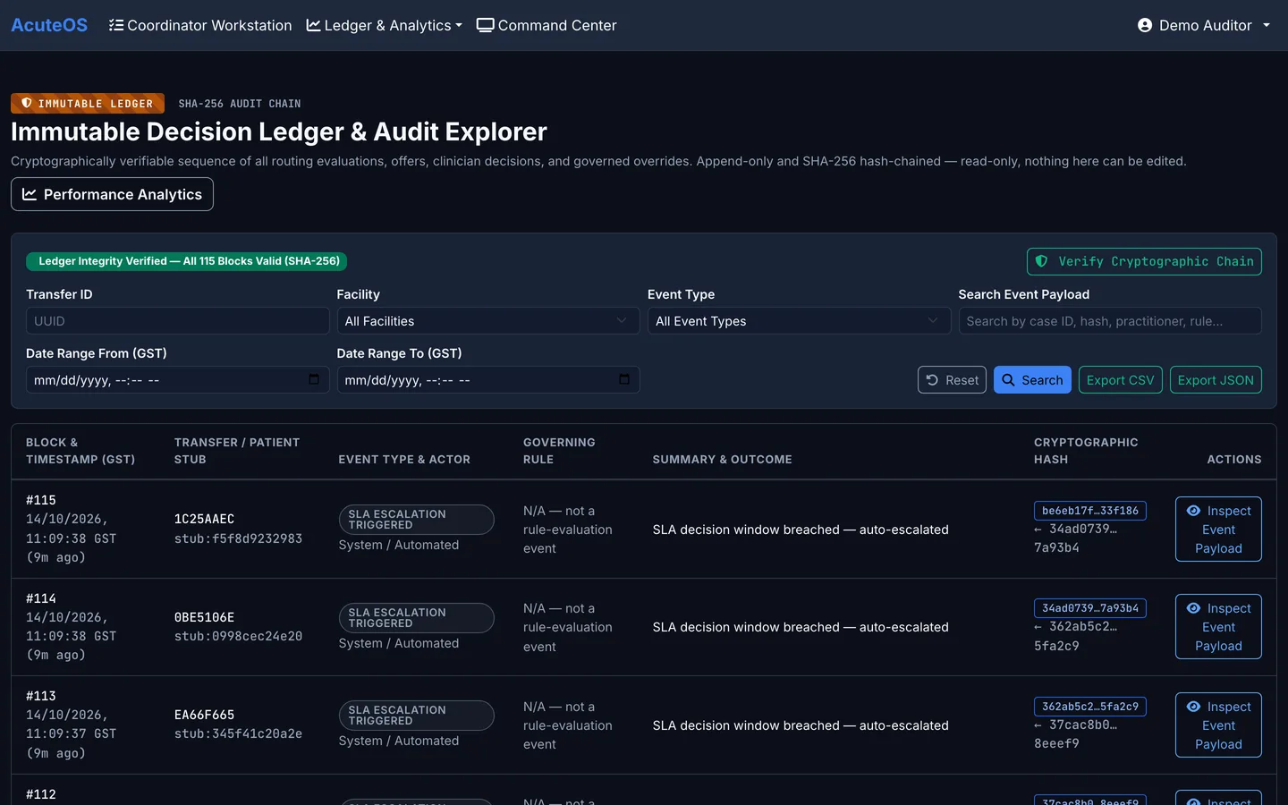Click the Date Range From field
The width and height of the screenshot is (1288, 805).
click(177, 380)
